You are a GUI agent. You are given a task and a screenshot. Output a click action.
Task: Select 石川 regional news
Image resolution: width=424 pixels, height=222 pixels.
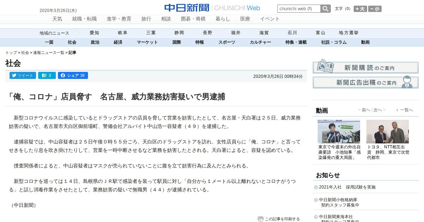(292, 33)
